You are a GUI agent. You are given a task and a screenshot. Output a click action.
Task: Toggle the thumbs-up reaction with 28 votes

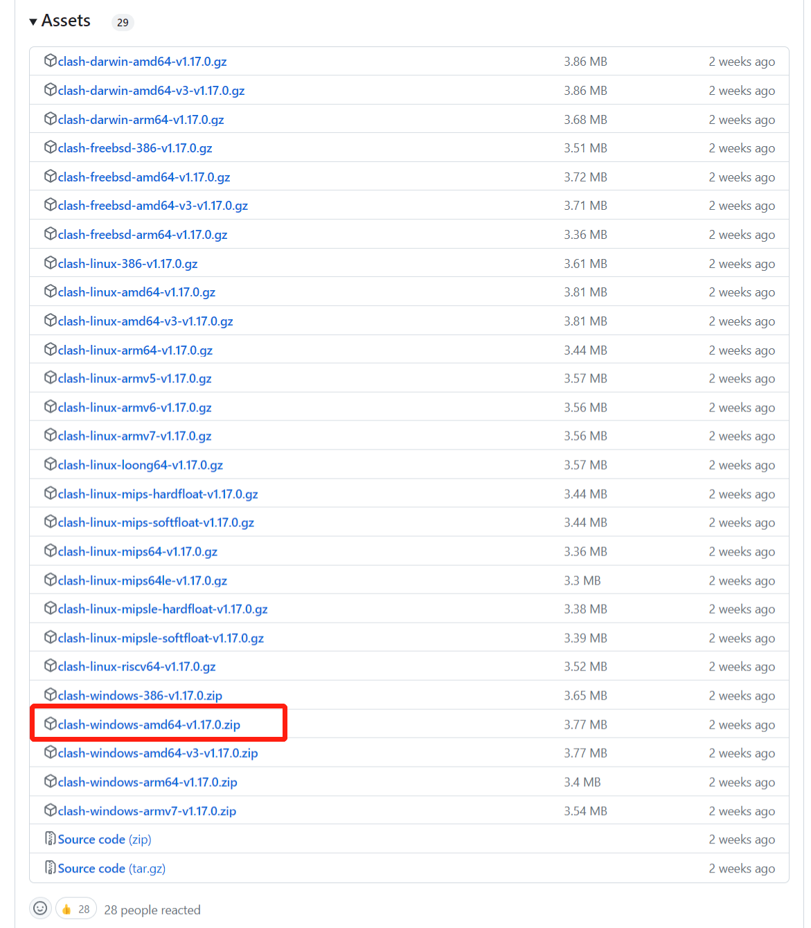(x=75, y=909)
